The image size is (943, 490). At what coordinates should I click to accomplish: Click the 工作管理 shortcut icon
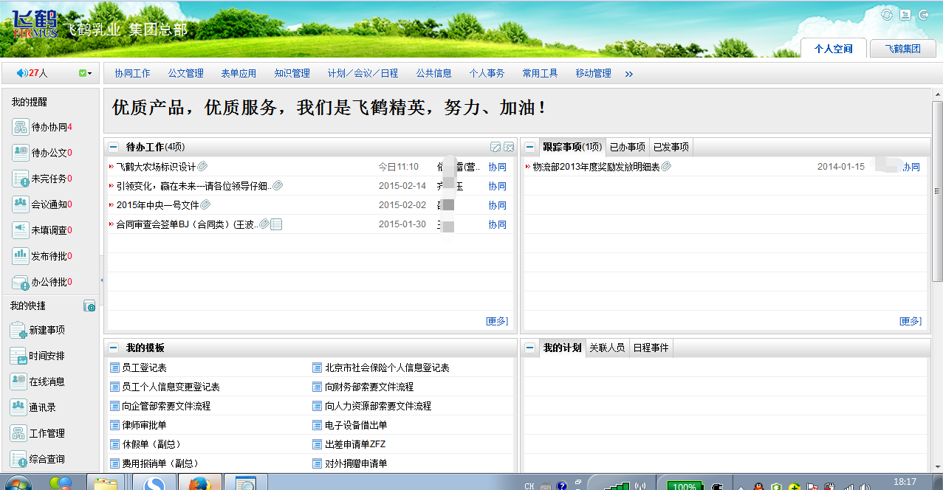(18, 433)
